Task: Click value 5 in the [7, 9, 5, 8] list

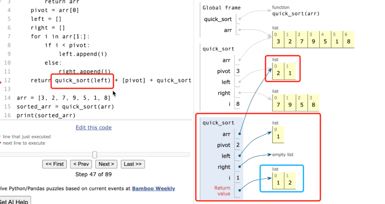Action: [302, 105]
